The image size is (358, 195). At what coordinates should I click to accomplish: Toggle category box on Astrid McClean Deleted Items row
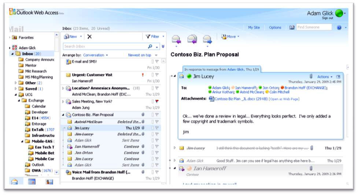pos(152,122)
